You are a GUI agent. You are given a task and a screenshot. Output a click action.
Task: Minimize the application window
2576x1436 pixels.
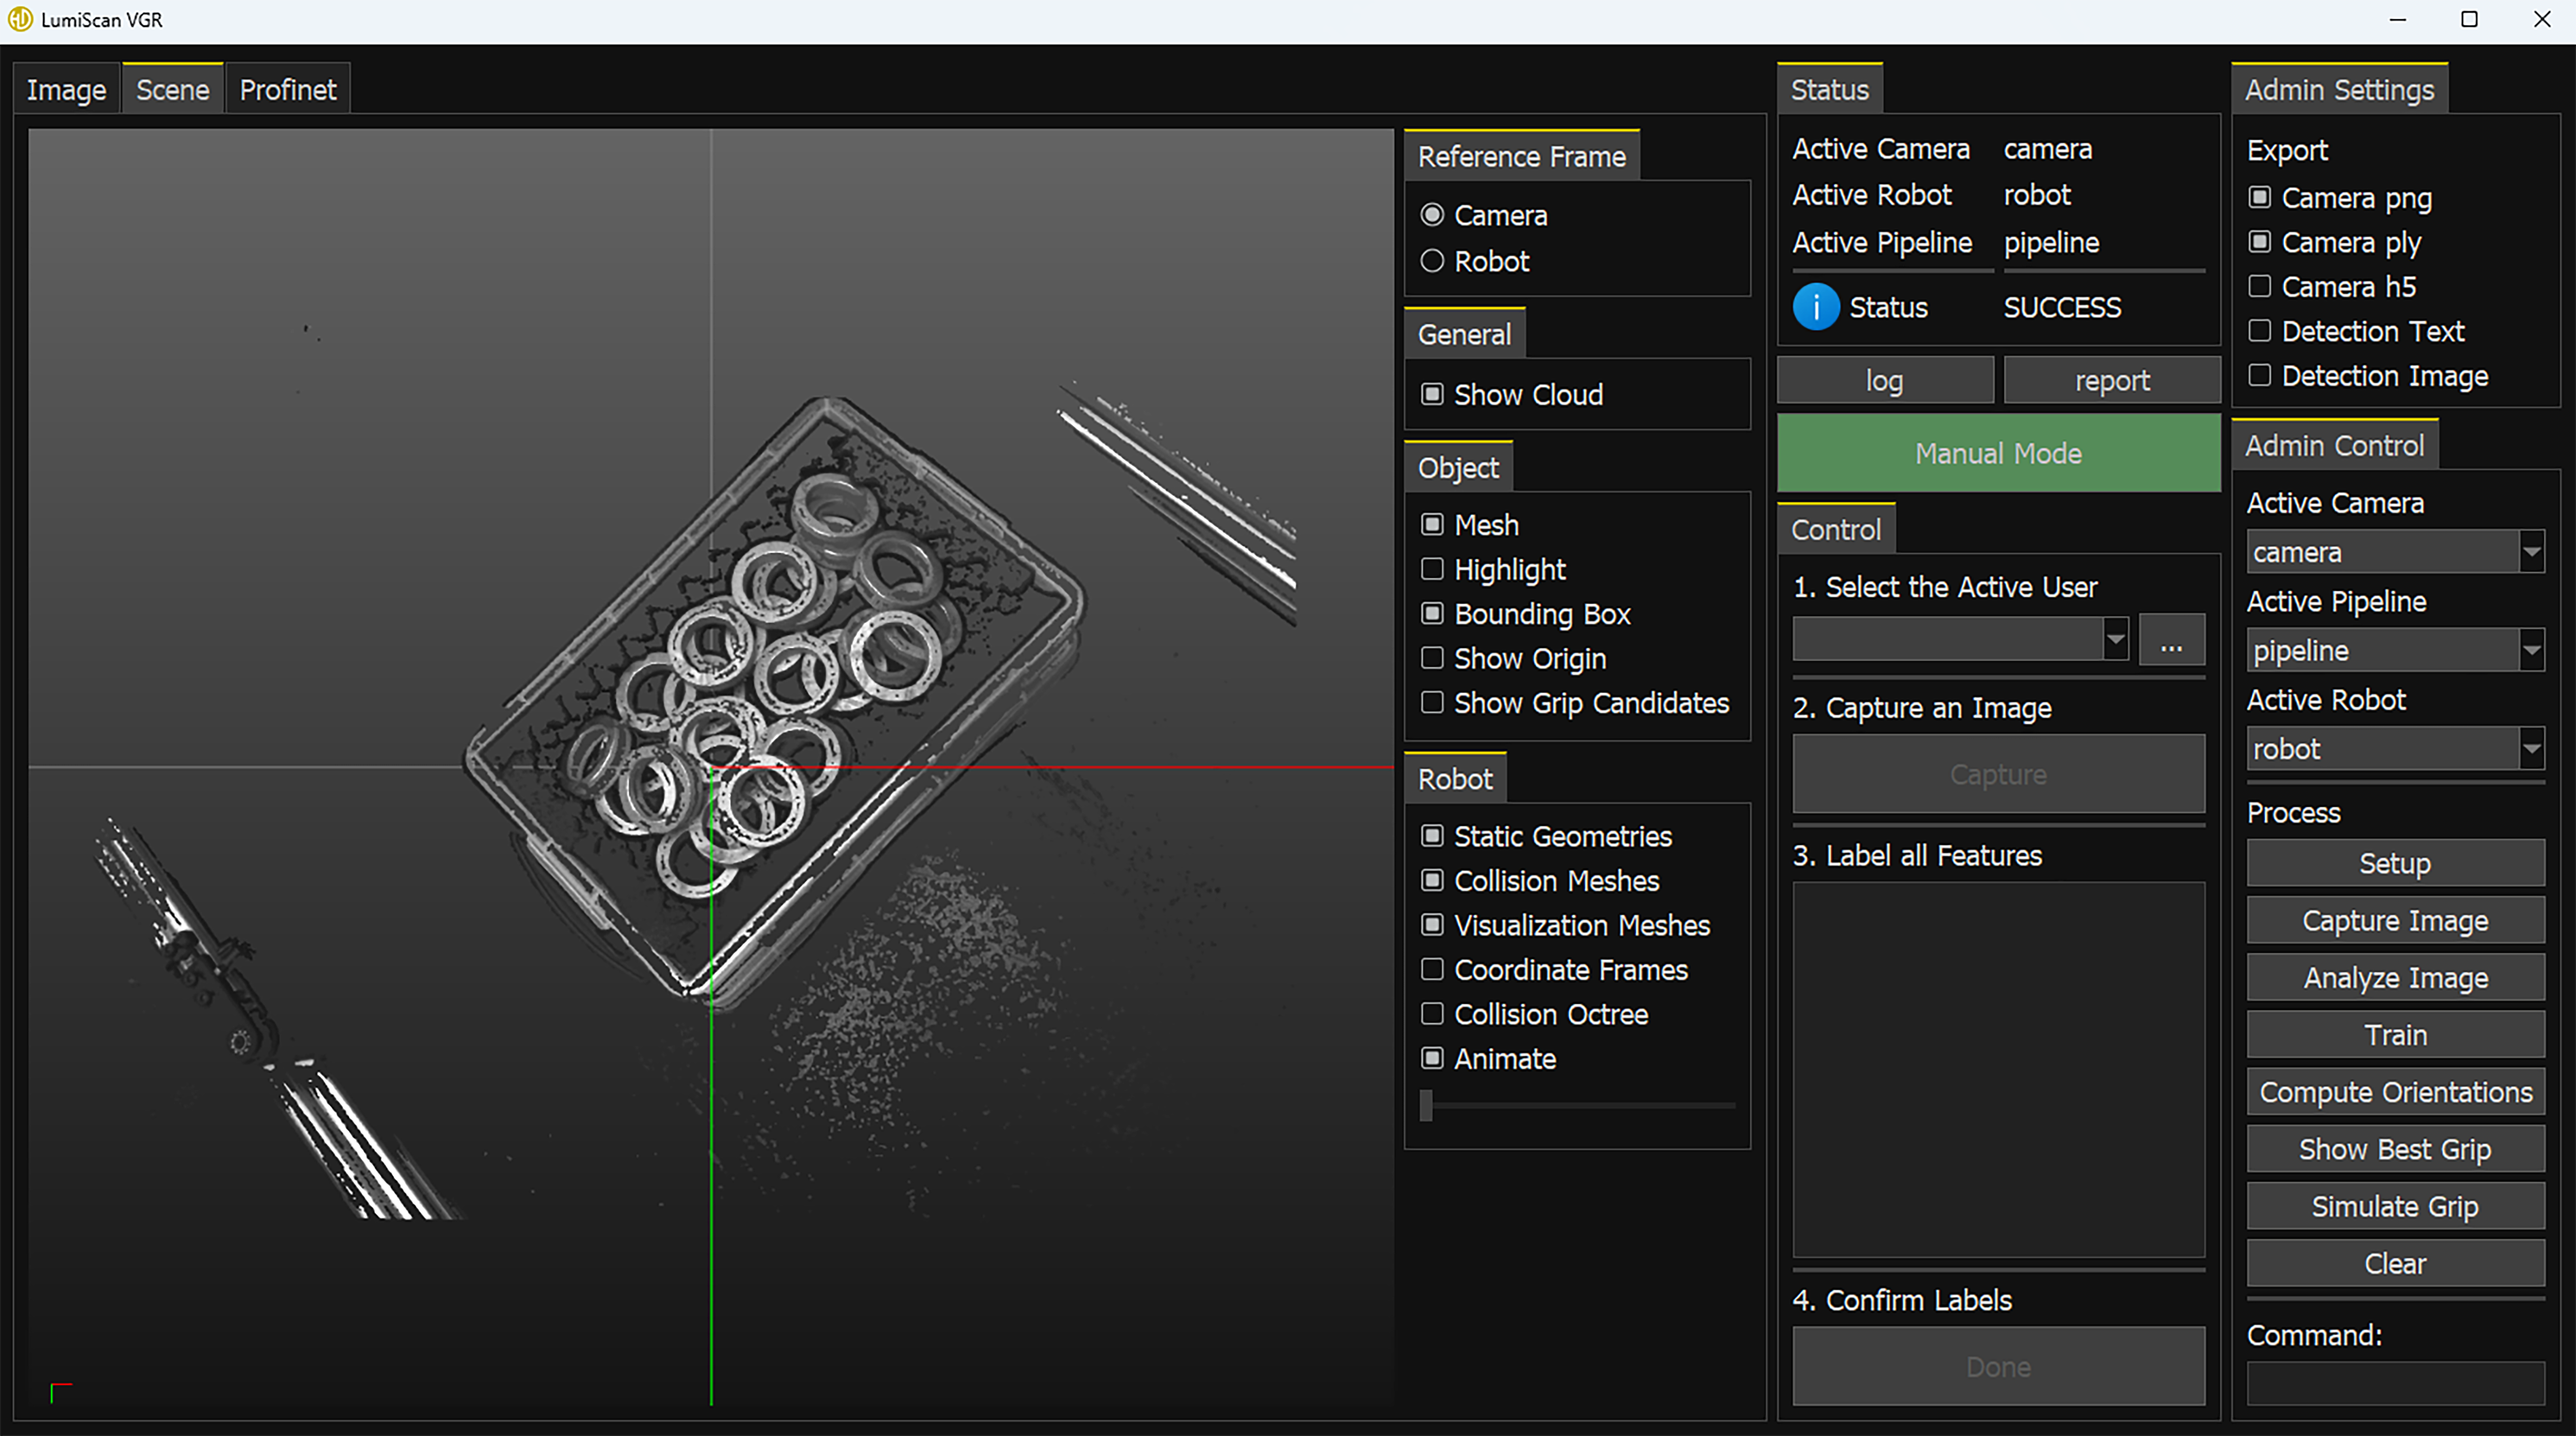click(2397, 19)
